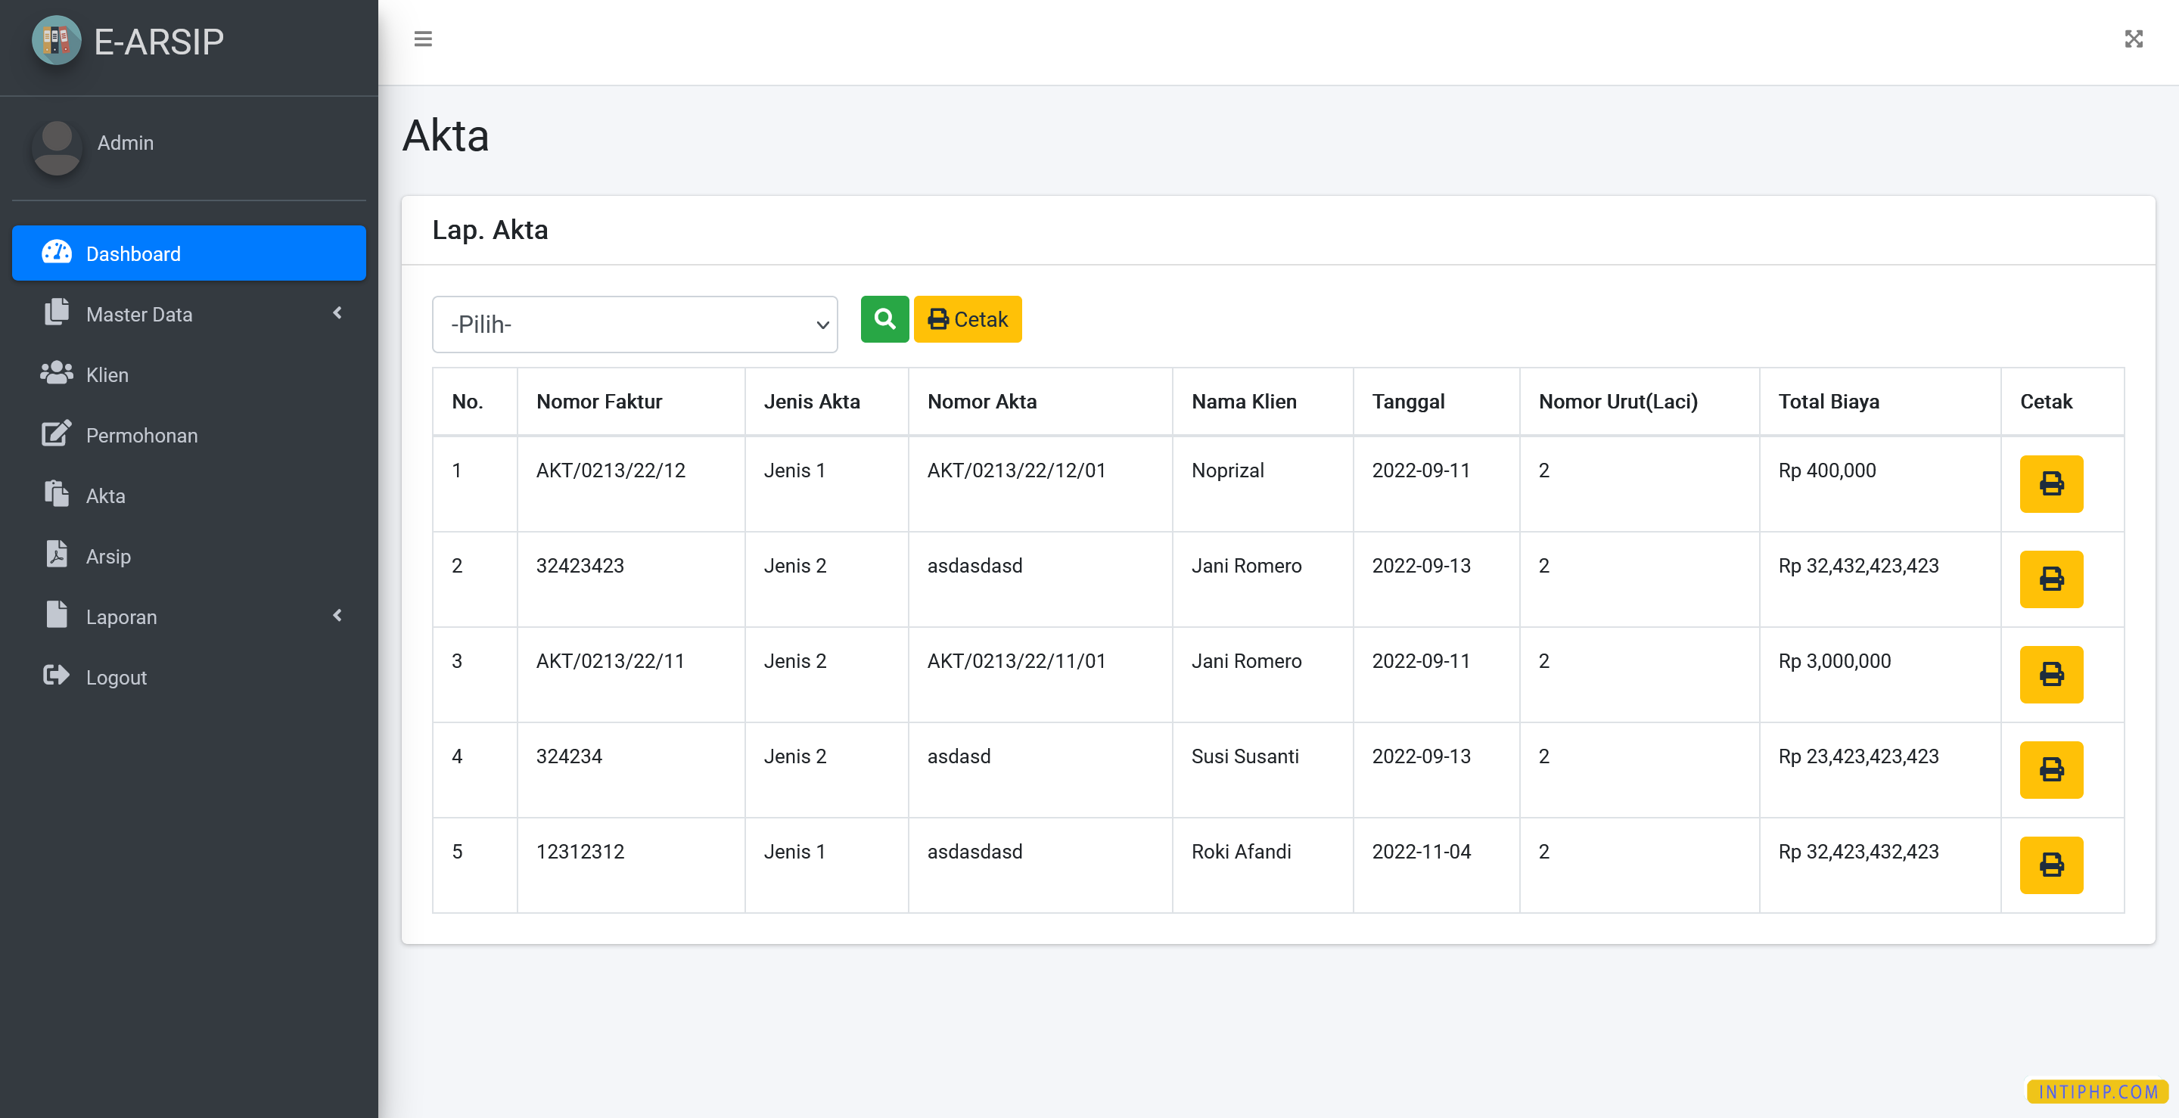The width and height of the screenshot is (2179, 1118).
Task: Open the -Pilih- dropdown
Action: pos(635,324)
